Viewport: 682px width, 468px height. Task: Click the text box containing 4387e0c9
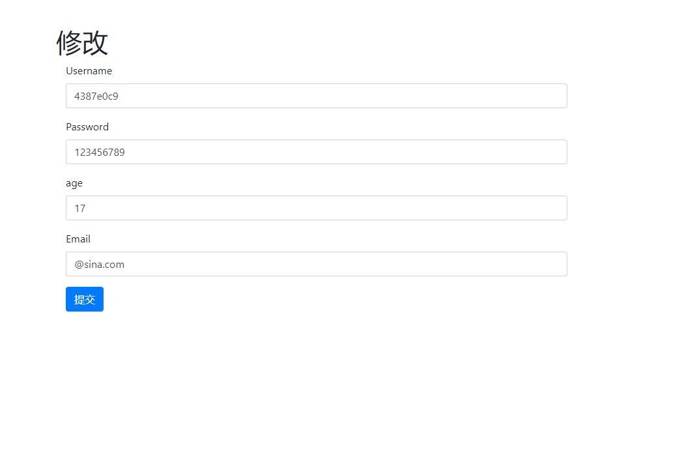tap(316, 96)
